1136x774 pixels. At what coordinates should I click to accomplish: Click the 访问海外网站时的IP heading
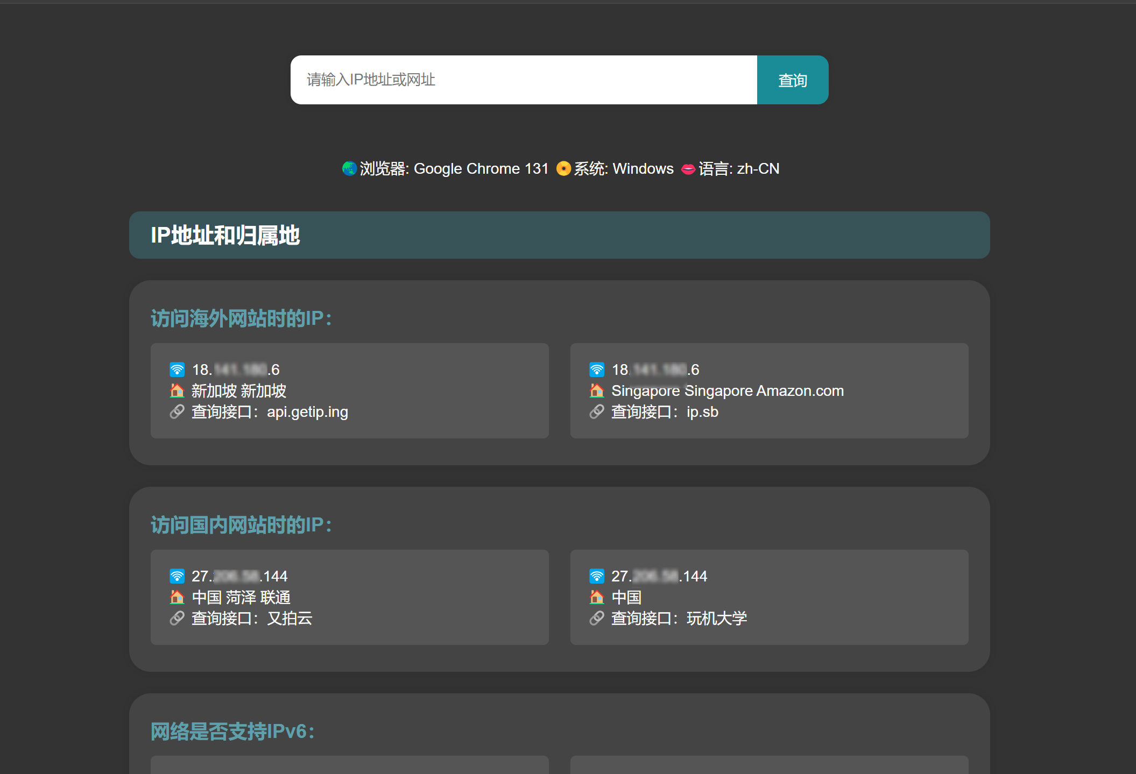tap(241, 318)
